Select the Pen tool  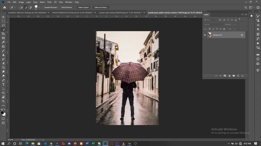[x=3, y=80]
